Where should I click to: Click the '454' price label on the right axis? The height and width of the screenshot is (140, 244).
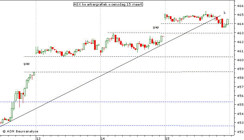coord(241,114)
